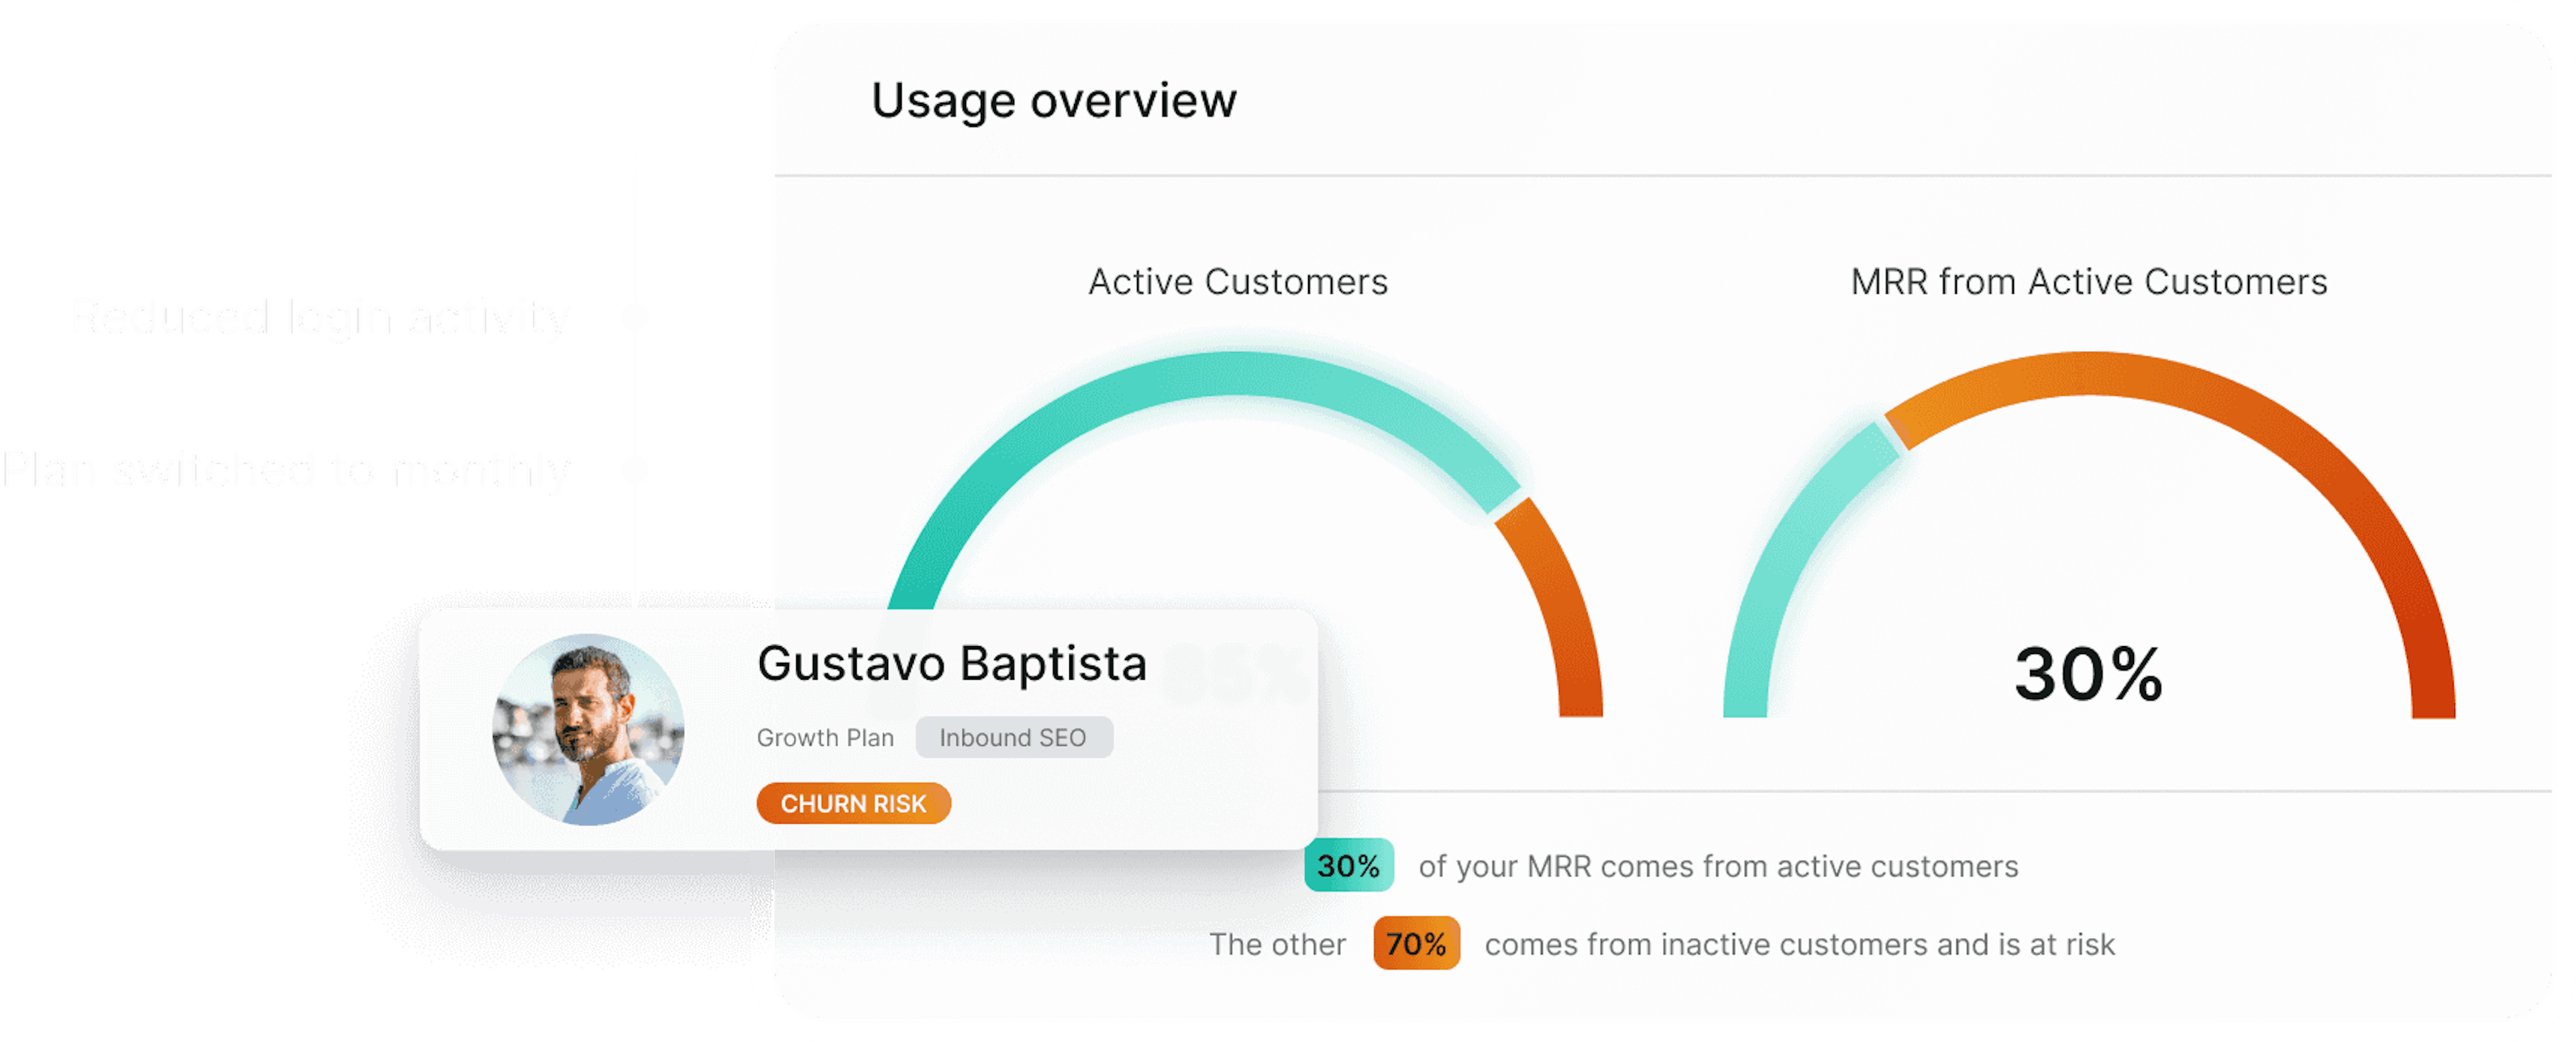Select the Usage overview heading

[1054, 101]
